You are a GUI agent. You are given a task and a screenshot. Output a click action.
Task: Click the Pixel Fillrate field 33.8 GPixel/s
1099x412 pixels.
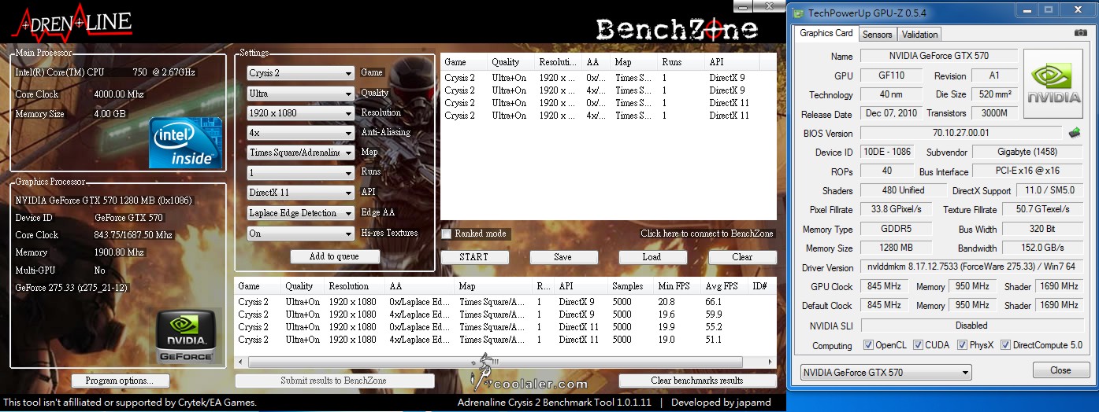(897, 210)
